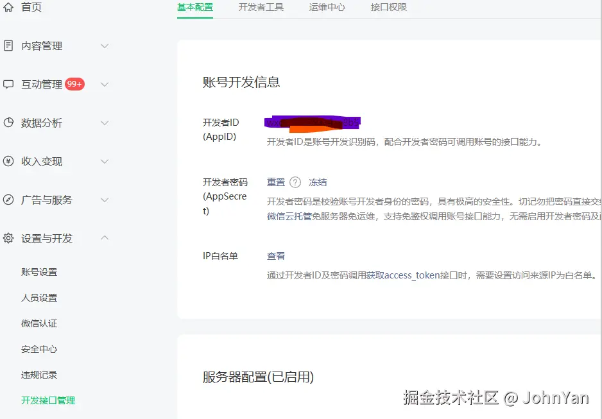Viewport: 602px width, 419px height.
Task: Click the question mark help icon beside 重置
Action: pos(295,182)
